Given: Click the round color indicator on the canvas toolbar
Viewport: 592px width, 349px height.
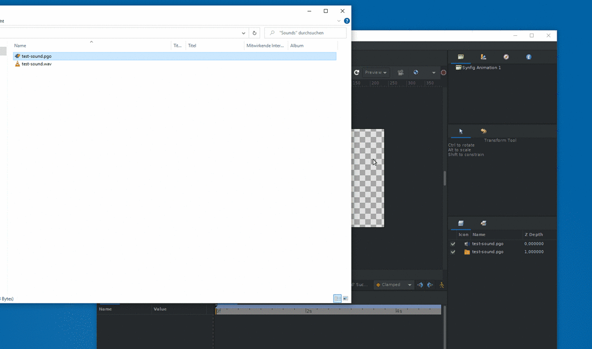Looking at the screenshot, I should click(442, 72).
